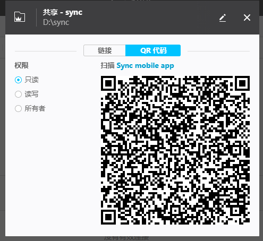This screenshot has height=241, width=263.
Task: Click the D:\sync folder path text
Action: click(56, 22)
